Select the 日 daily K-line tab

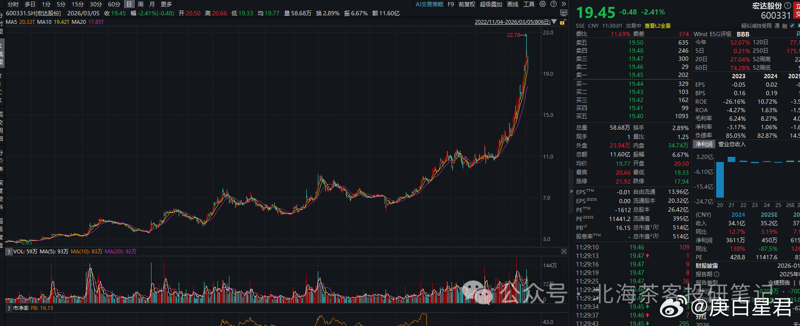[x=129, y=4]
